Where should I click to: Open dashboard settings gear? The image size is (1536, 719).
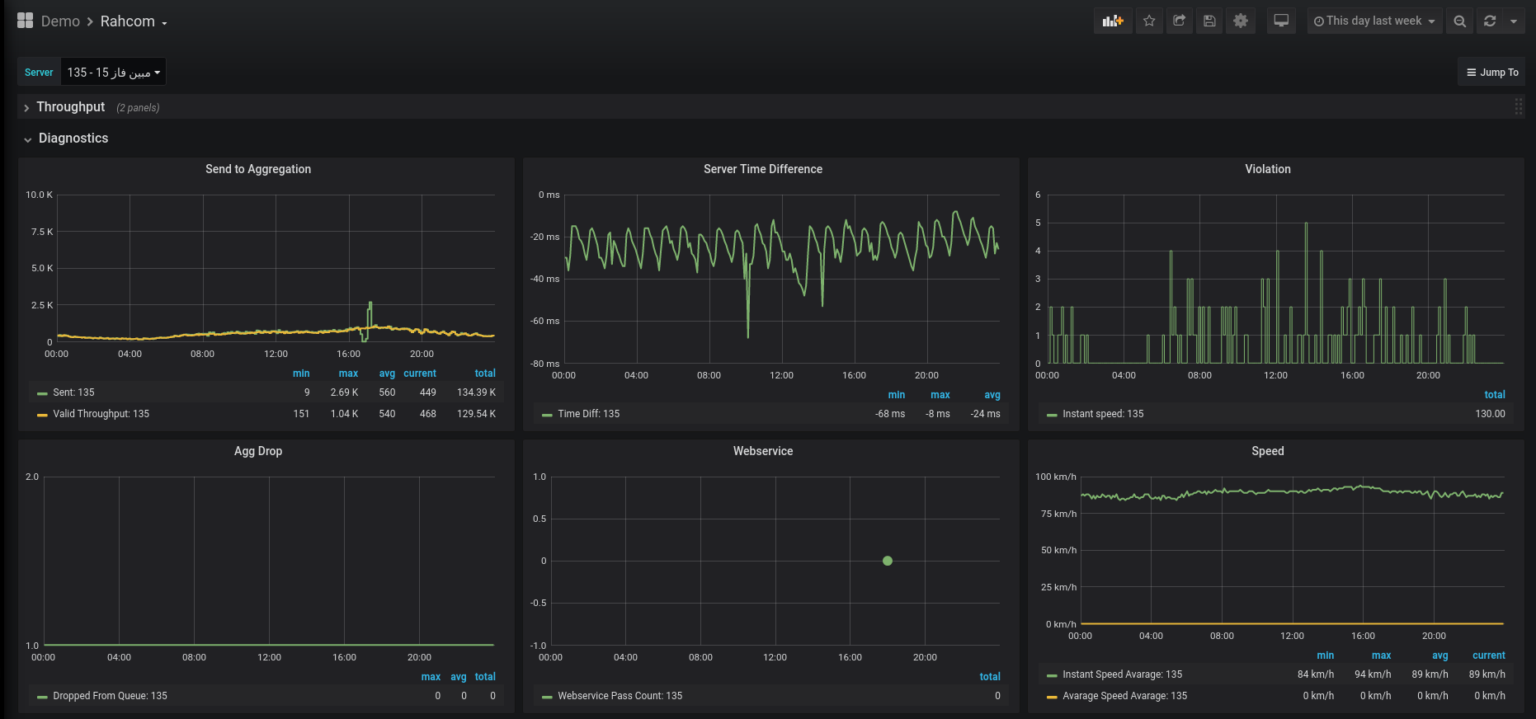(x=1241, y=21)
